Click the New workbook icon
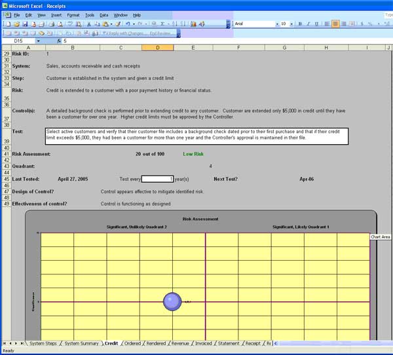Screen dimensions: 393x355 coord(9,24)
